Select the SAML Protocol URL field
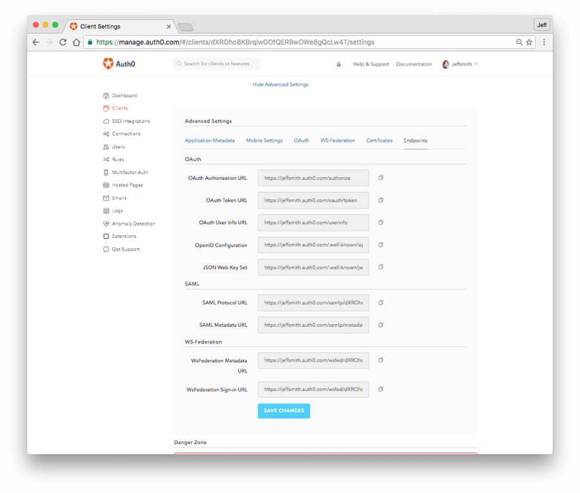The width and height of the screenshot is (580, 493). pyautogui.click(x=313, y=302)
